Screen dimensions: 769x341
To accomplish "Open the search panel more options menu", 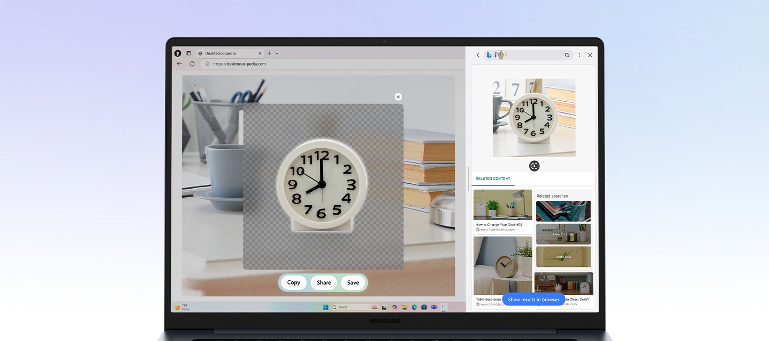I will click(x=579, y=55).
